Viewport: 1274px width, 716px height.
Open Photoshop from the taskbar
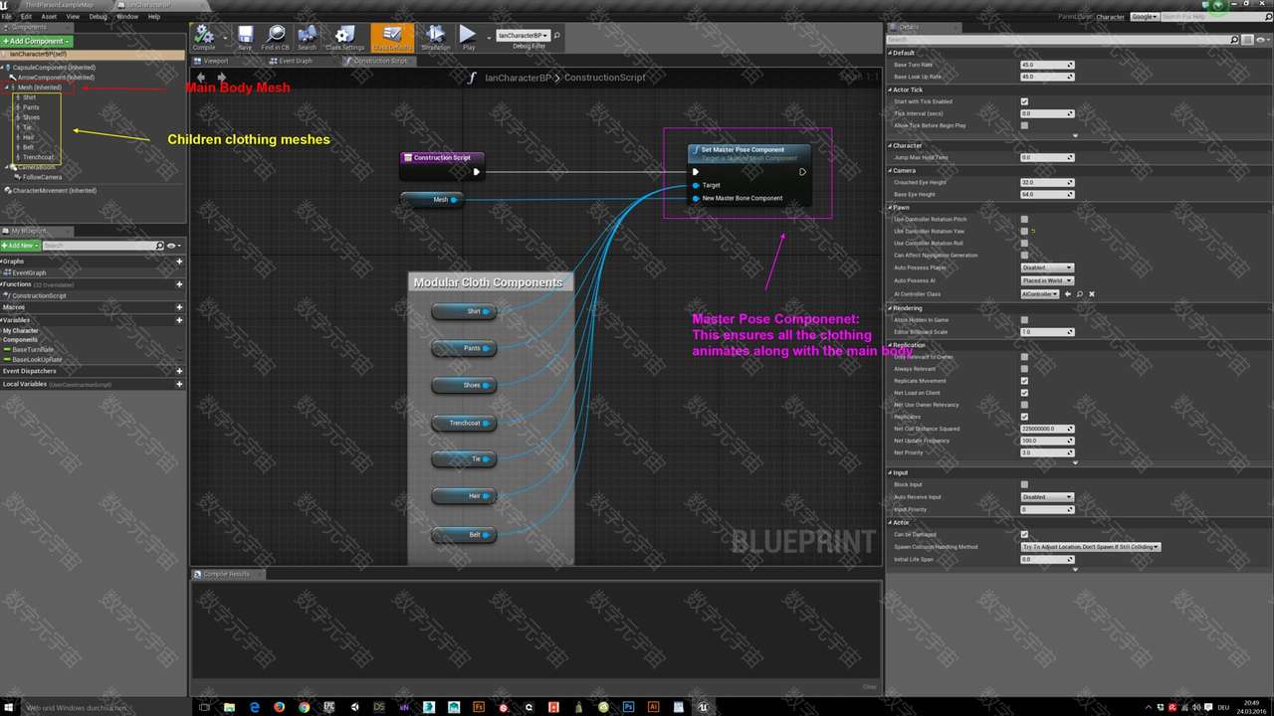[x=629, y=707]
